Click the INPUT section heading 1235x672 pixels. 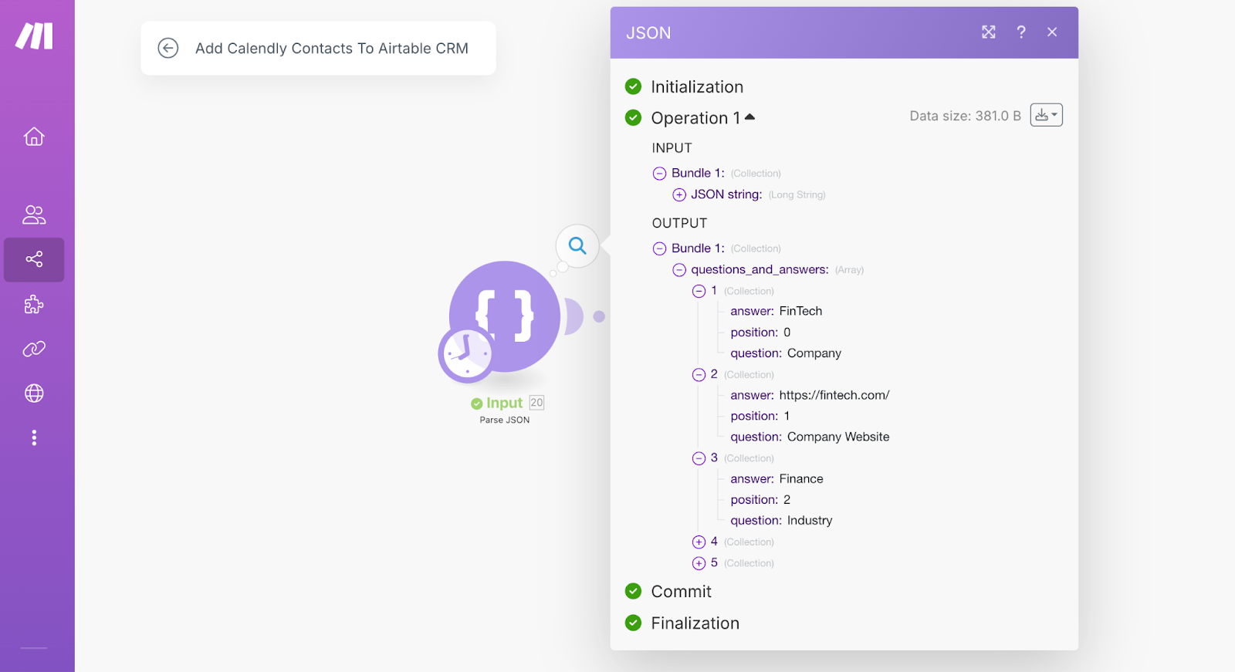[672, 148]
